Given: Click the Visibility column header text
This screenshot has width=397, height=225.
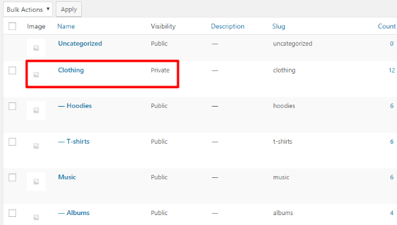Looking at the screenshot, I should click(x=163, y=26).
